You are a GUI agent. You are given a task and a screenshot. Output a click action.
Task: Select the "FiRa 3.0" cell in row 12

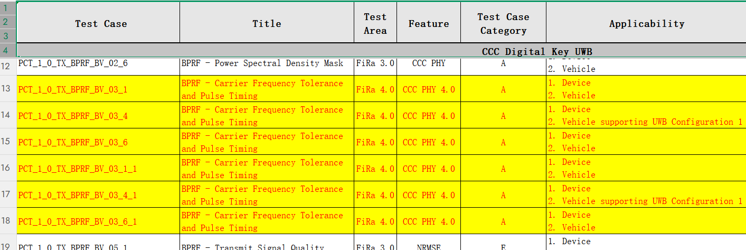tap(375, 64)
